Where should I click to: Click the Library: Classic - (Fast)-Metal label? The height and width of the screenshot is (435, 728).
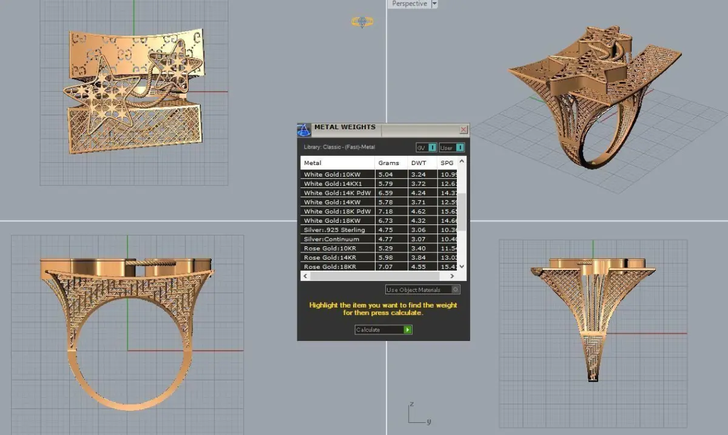click(x=339, y=147)
